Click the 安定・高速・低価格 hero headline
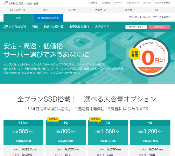Viewport: 175px width, 156px height. 33,46
